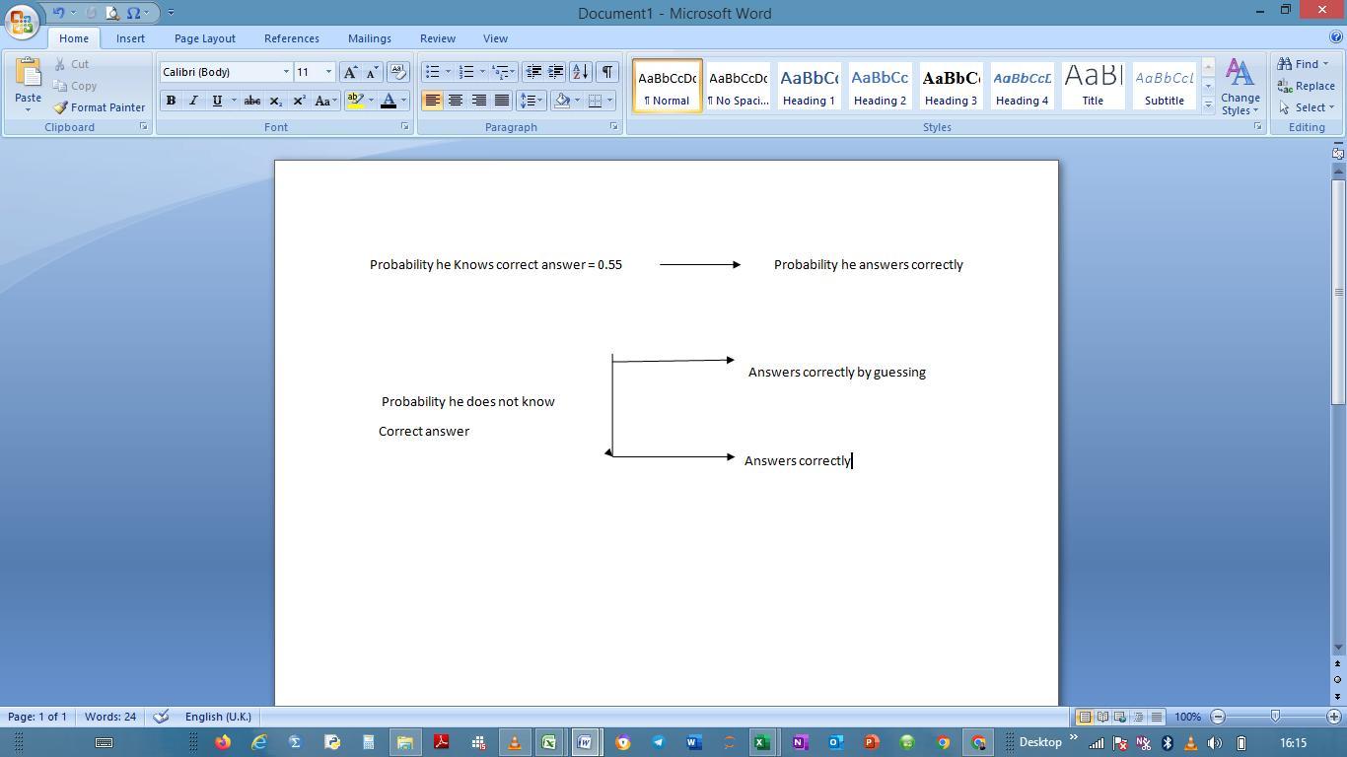1347x757 pixels.
Task: Toggle Show/Hide paragraph marks
Action: [x=607, y=72]
